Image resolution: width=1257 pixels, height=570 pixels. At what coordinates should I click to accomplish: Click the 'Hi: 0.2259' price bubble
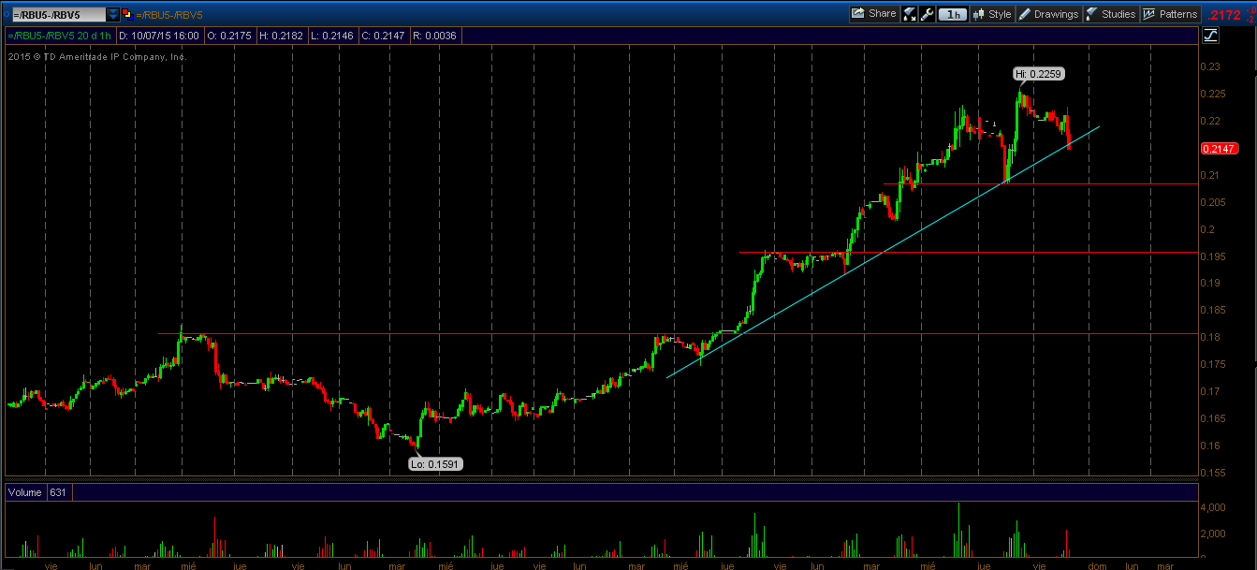point(1039,73)
